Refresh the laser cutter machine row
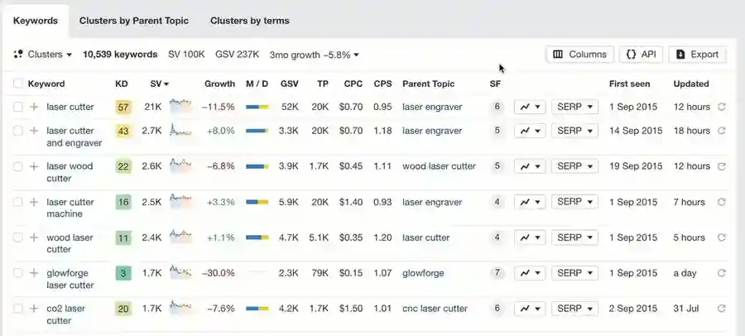The height and width of the screenshot is (336, 745). click(x=721, y=202)
